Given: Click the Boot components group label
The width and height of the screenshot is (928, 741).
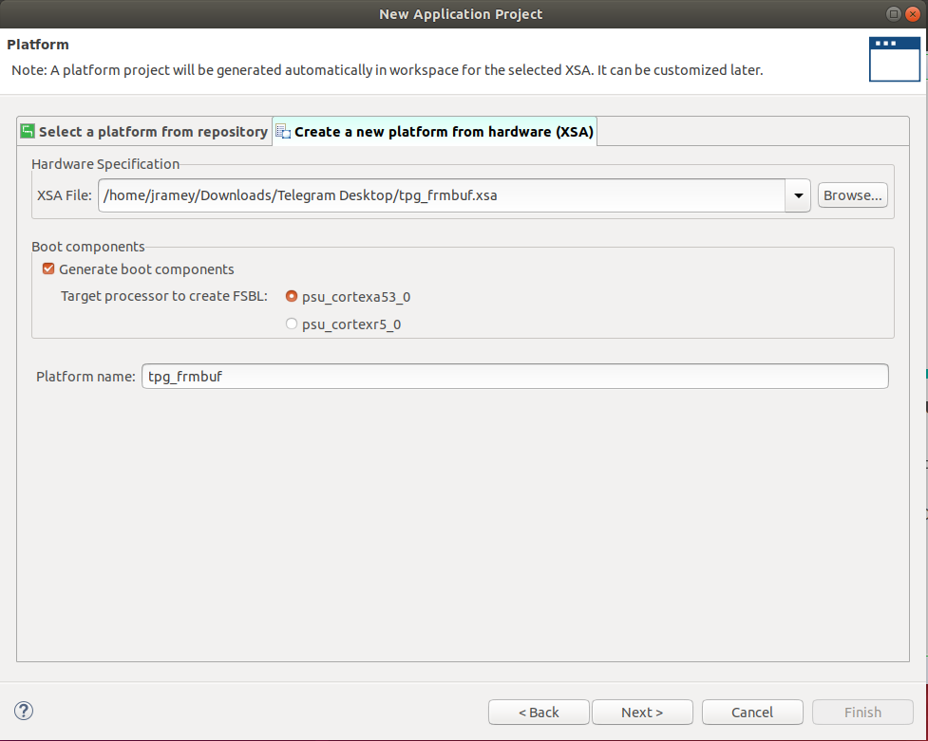Looking at the screenshot, I should 88,247.
